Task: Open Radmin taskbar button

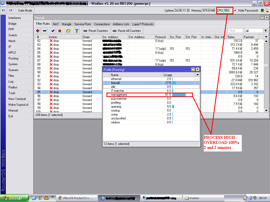Action: [204, 198]
